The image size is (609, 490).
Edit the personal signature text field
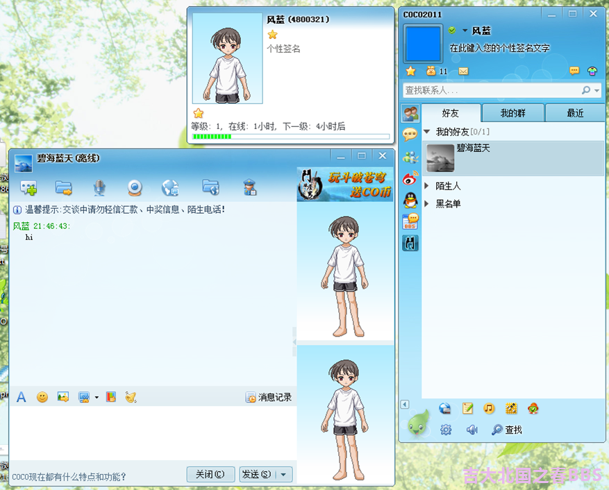(499, 48)
